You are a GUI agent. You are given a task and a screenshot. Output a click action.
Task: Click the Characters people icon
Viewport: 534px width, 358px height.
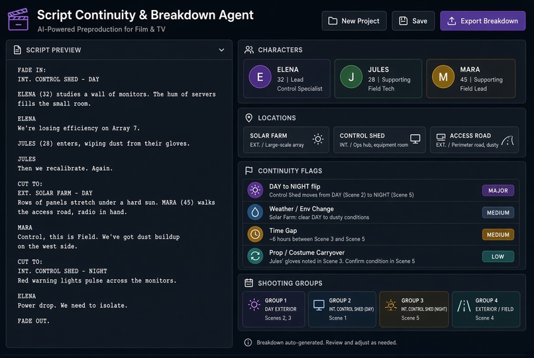[249, 50]
